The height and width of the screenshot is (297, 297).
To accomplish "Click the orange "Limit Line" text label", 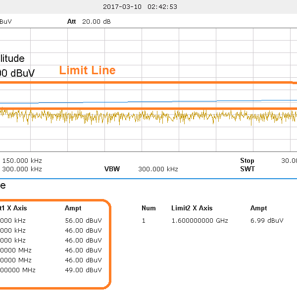I will point(87,70).
